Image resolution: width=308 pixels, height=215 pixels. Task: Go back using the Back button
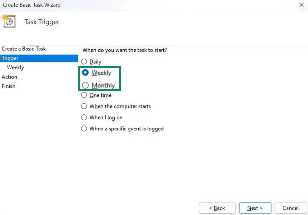click(x=217, y=208)
